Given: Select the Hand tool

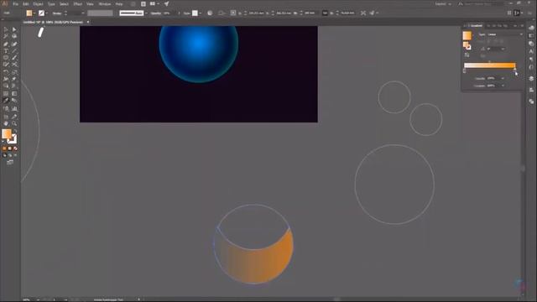Looking at the screenshot, I should (x=6, y=123).
